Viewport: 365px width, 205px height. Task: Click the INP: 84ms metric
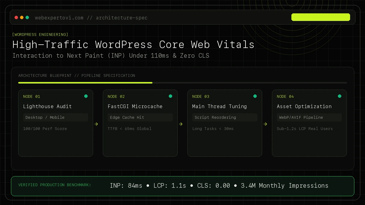coord(126,186)
